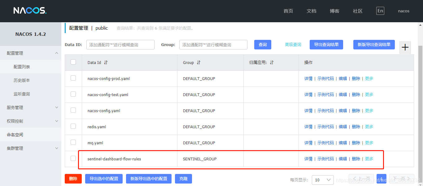Expand the 服务管理 sidebar section
The height and width of the screenshot is (186, 423).
pyautogui.click(x=31, y=108)
